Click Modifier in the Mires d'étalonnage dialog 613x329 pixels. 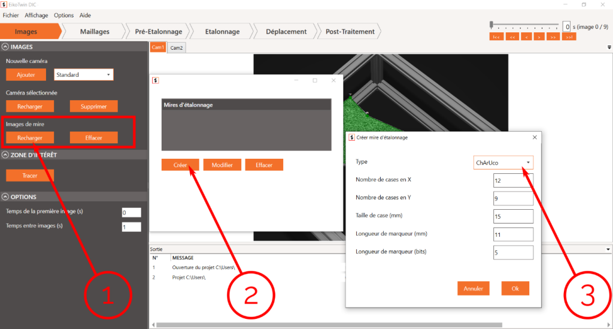tap(222, 165)
